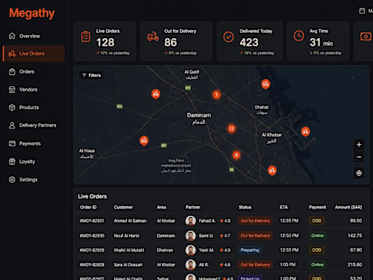Open order #MGY-82928
The height and width of the screenshot is (280, 373).
point(92,264)
